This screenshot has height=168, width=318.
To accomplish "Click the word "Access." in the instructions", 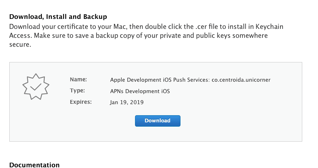I will point(20,36).
